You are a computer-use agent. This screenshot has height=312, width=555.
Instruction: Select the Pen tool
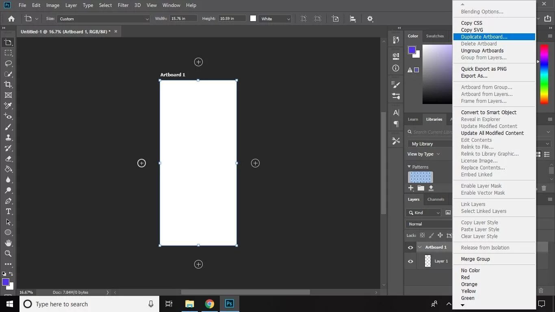click(x=8, y=201)
